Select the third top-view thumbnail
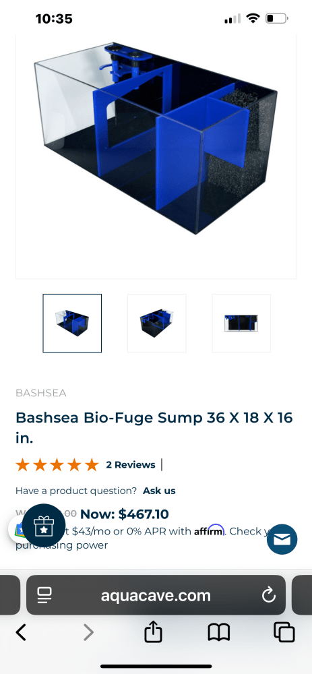 point(241,324)
